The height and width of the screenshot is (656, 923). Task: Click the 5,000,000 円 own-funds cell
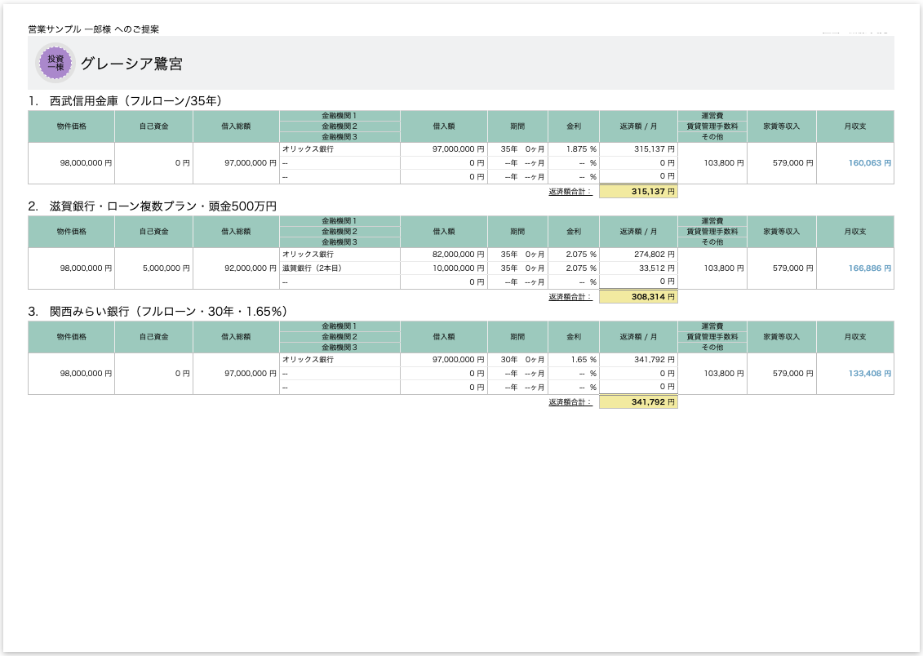(x=153, y=268)
